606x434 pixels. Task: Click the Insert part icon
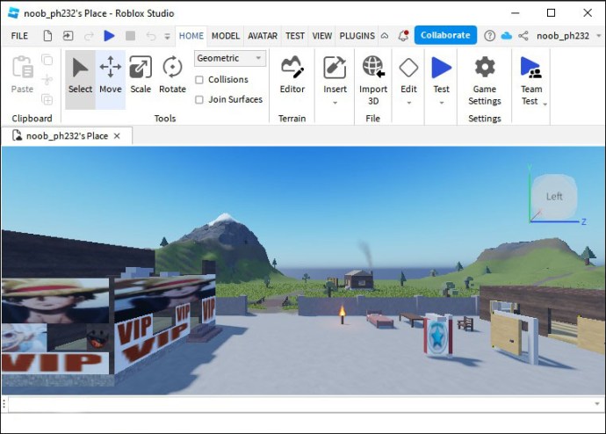point(335,68)
